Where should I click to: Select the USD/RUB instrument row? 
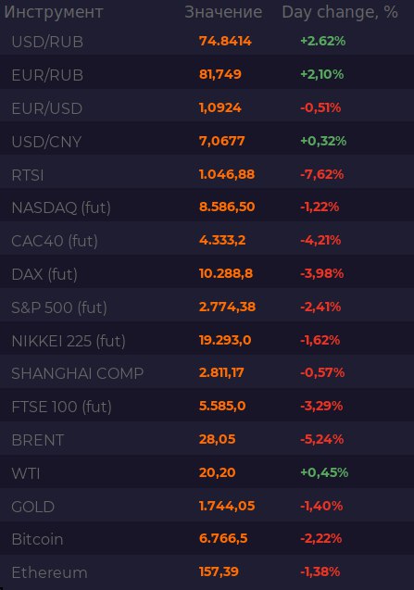[207, 41]
